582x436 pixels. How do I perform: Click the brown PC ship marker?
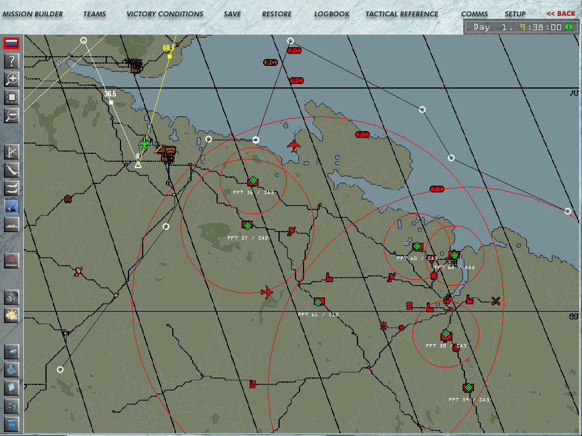click(x=271, y=62)
